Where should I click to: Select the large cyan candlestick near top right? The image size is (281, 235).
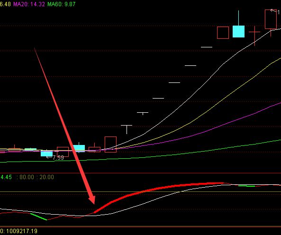click(238, 31)
